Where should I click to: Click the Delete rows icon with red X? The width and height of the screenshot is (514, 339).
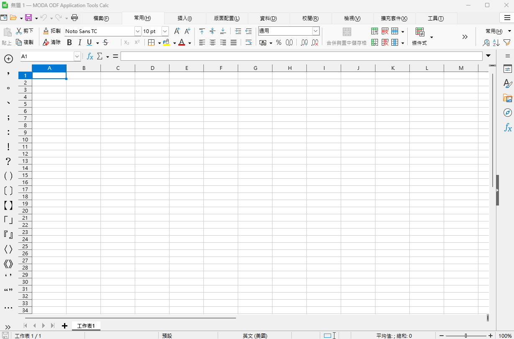(385, 31)
